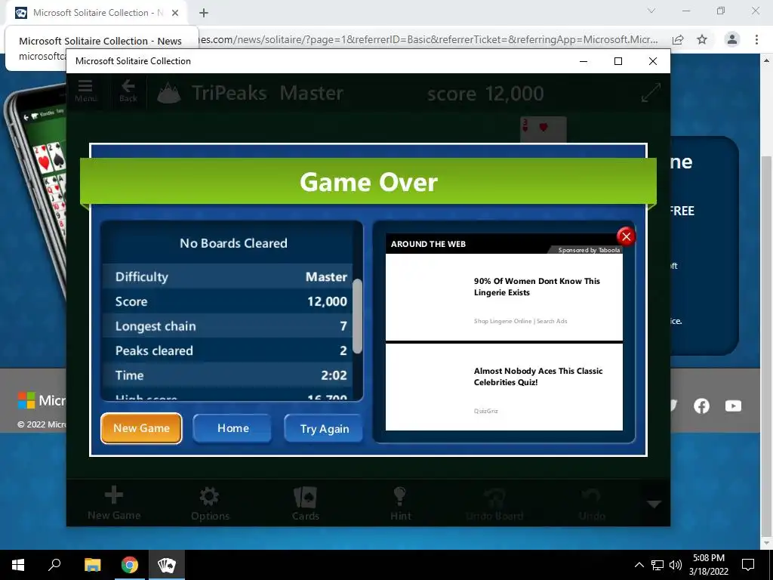Image resolution: width=773 pixels, height=580 pixels.
Task: Click the No Boards Cleared heading
Action: (x=233, y=243)
